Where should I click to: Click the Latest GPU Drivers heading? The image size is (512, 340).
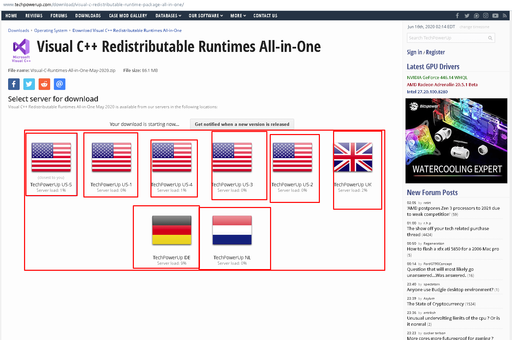click(433, 67)
